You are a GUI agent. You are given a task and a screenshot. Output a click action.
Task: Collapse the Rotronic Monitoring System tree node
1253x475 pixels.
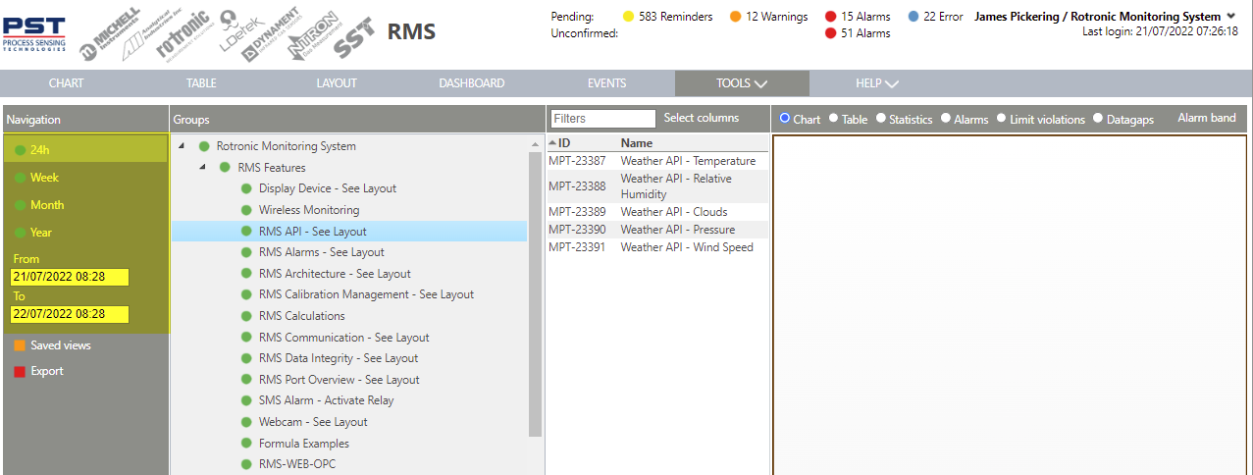[x=183, y=146]
